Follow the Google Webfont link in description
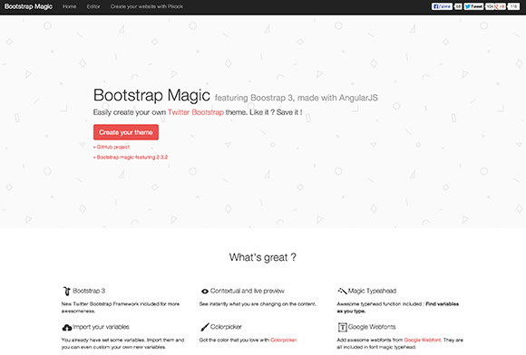The height and width of the screenshot is (355, 526). [x=423, y=340]
